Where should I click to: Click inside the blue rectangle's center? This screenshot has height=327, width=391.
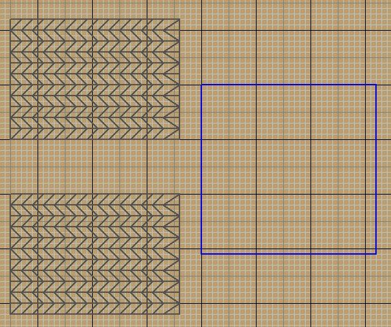click(289, 169)
